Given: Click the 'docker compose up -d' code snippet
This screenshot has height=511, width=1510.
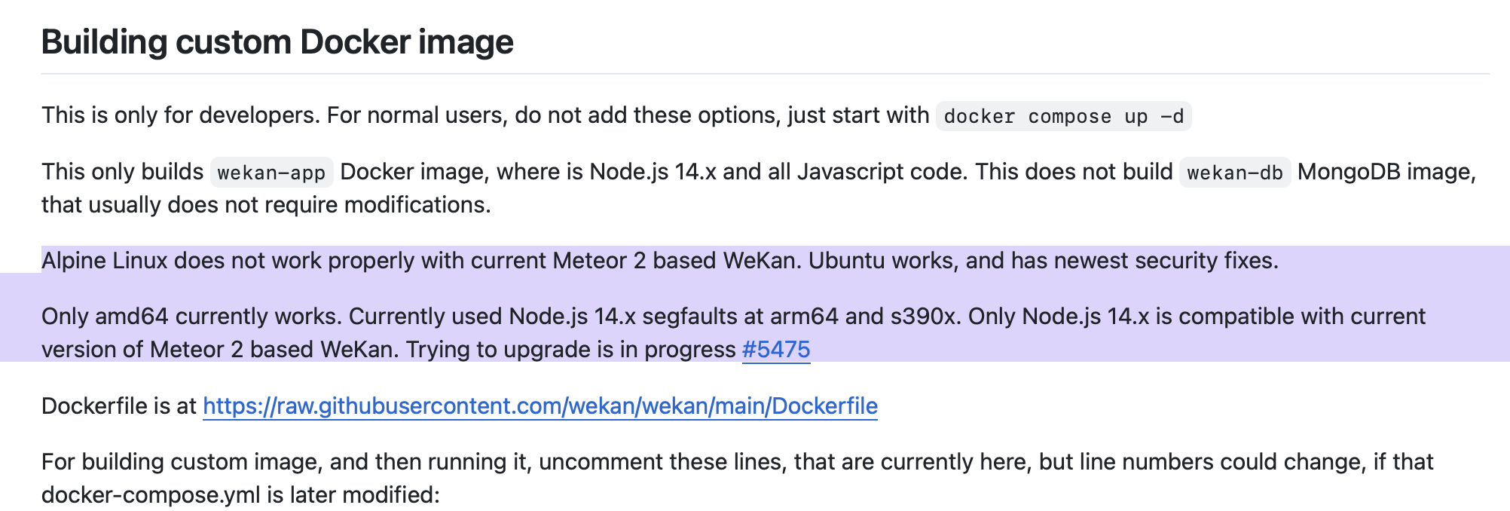Looking at the screenshot, I should click(1063, 116).
